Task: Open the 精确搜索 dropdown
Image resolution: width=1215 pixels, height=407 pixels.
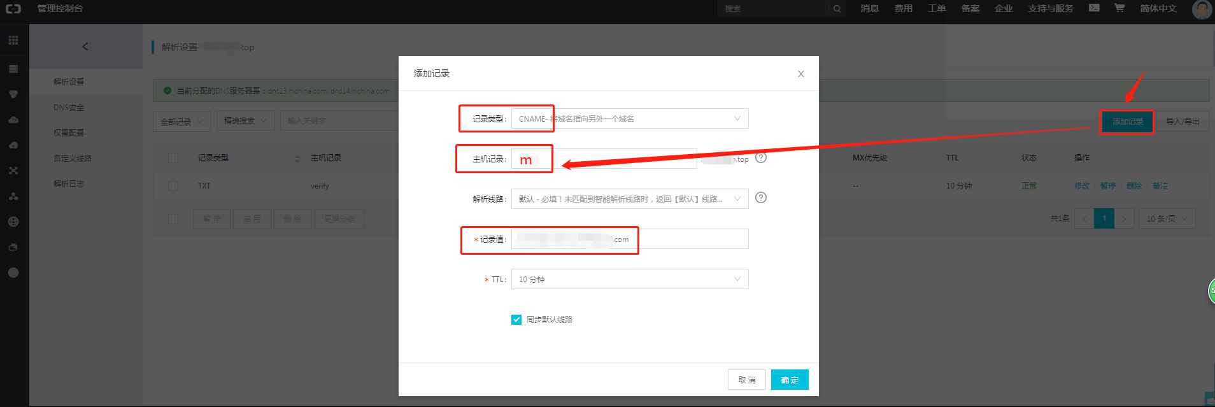Action: [246, 120]
